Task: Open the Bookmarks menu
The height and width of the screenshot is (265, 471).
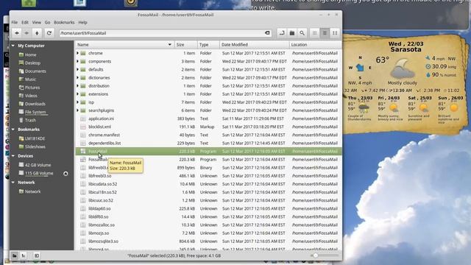Action: tap(64, 22)
